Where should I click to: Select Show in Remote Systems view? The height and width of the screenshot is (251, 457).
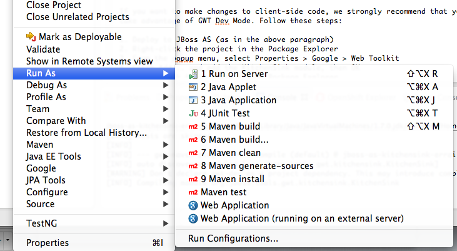click(89, 61)
